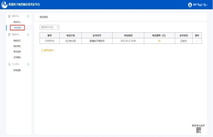
Task: Collapse the 考试中心 sidebar group
Action: tap(28, 35)
